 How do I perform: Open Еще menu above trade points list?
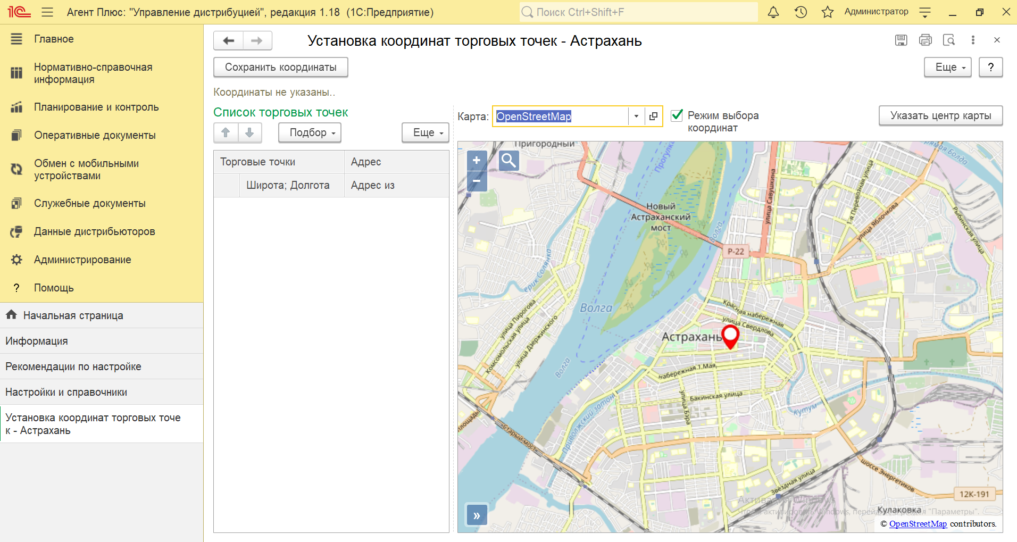(425, 132)
